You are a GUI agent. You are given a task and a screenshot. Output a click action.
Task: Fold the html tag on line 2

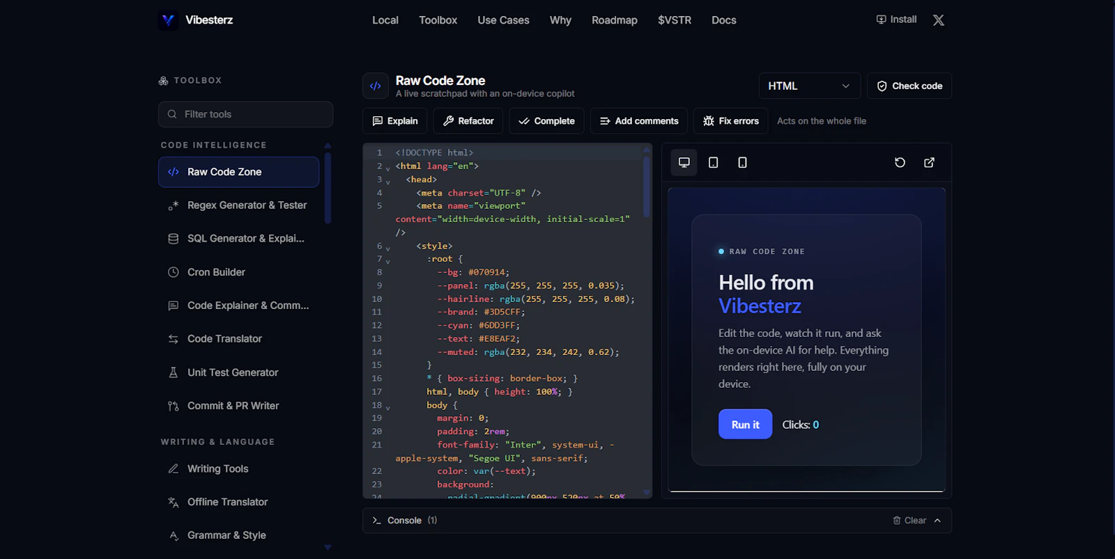pos(388,168)
